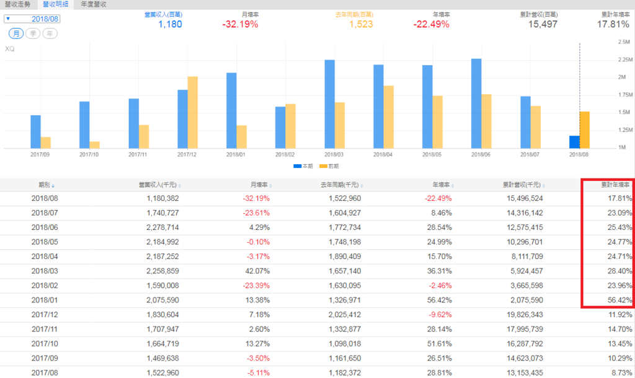
Task: Click cumulative revenue 8,111,709
Action: (x=526, y=257)
